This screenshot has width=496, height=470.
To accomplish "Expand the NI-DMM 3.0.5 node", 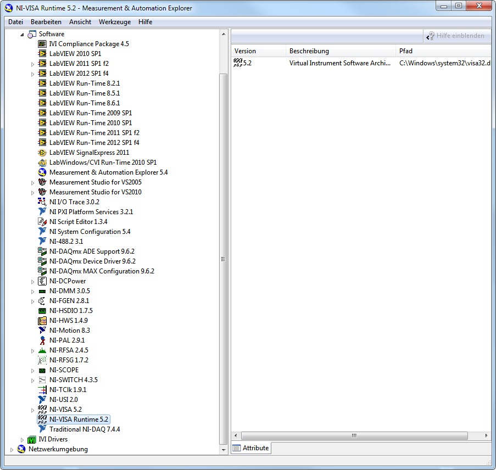I will (32, 292).
